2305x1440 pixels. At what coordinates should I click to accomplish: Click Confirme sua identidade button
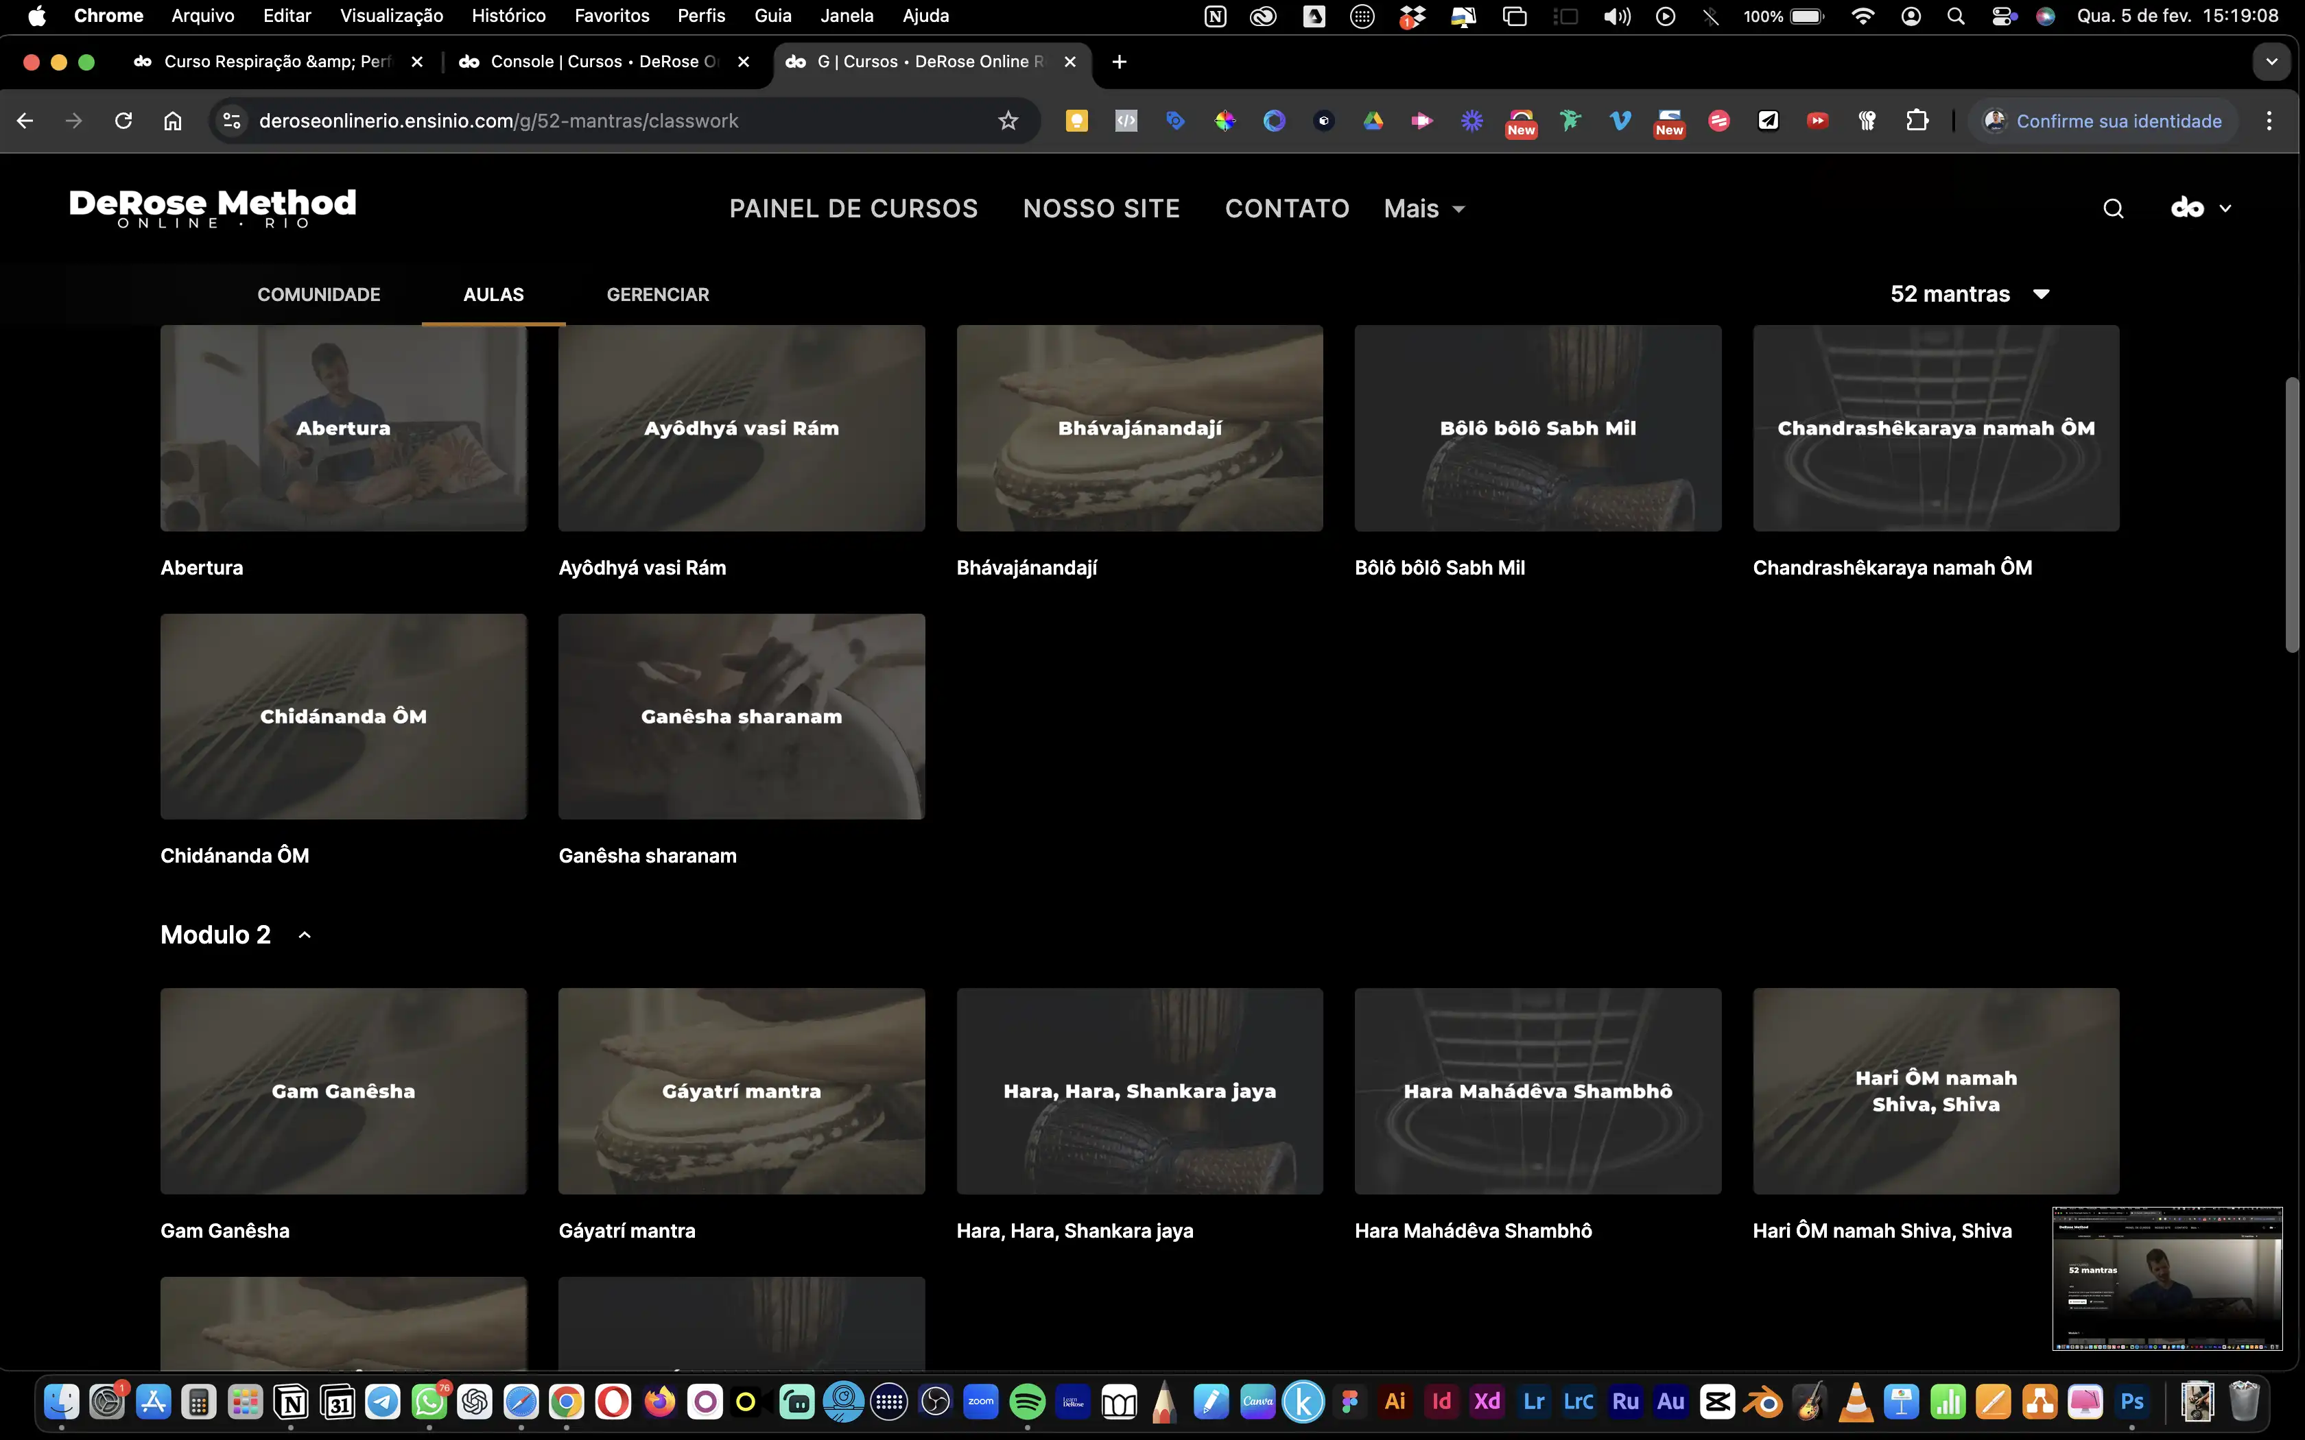[x=2103, y=121]
